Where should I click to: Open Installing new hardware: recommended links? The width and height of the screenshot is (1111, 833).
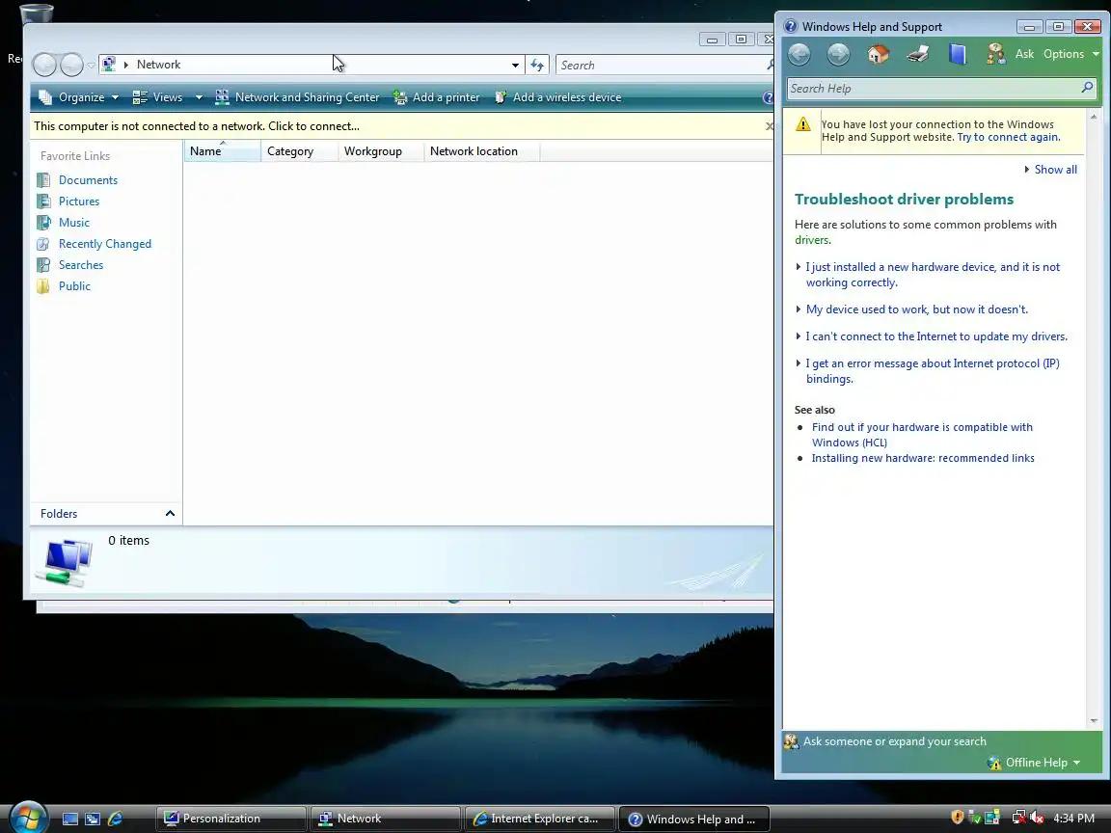tap(923, 458)
